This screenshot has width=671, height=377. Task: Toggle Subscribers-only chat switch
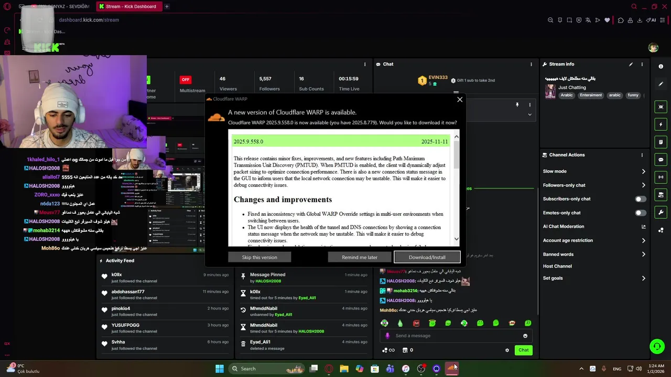[x=641, y=199]
